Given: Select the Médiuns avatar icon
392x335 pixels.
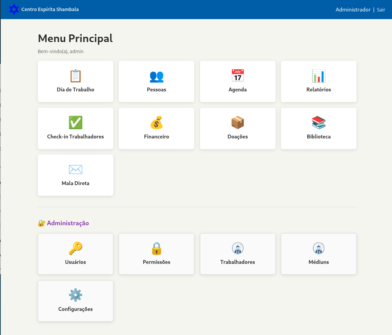Looking at the screenshot, I should tap(318, 248).
